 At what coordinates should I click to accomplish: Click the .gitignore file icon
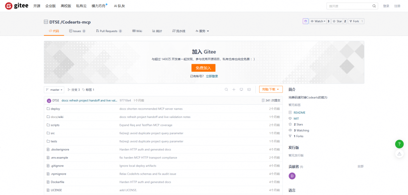click(48, 166)
